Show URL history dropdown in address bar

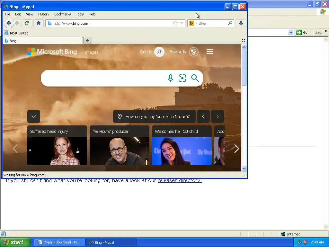[182, 23]
